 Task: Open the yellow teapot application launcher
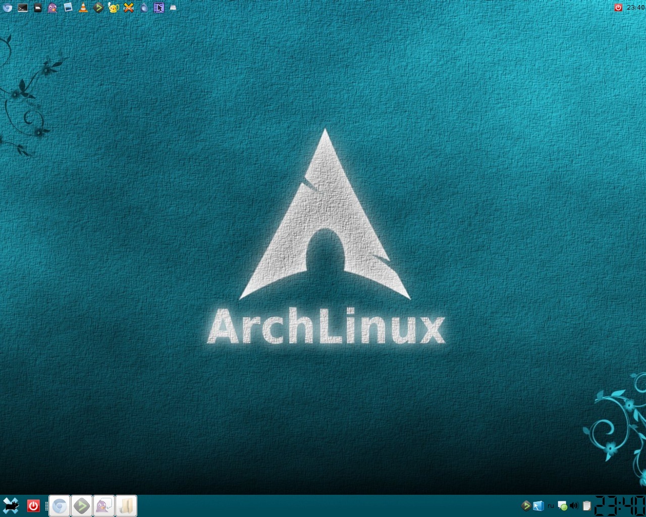pyautogui.click(x=114, y=8)
